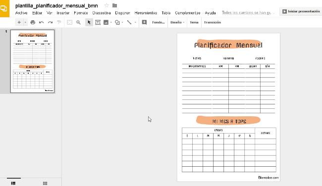Switch to grid view icon at bottom

click(x=45, y=183)
